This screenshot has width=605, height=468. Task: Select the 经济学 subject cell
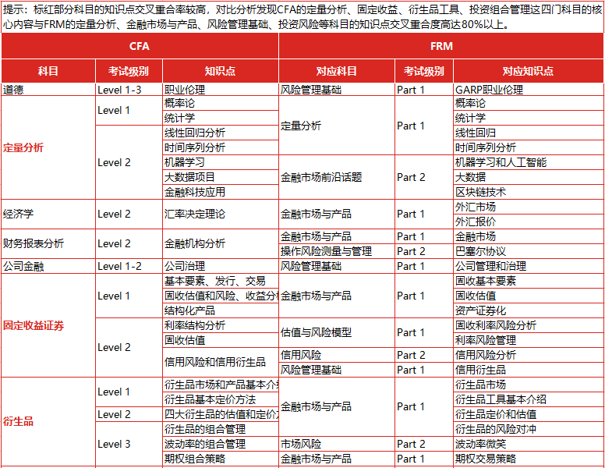pos(48,214)
